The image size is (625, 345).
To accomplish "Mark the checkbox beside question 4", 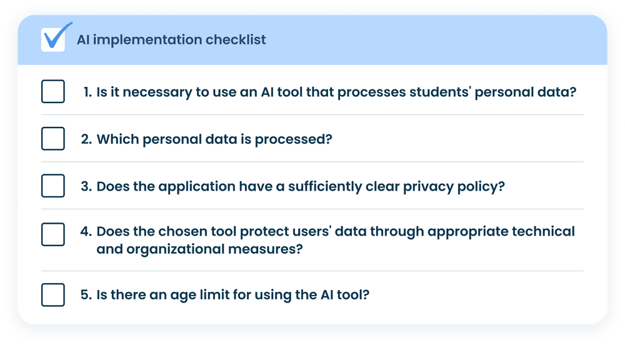I will [53, 234].
